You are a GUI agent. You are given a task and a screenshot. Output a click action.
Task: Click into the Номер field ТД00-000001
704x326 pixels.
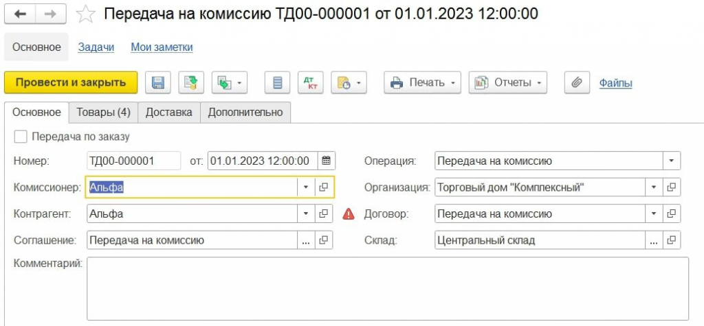pyautogui.click(x=133, y=161)
